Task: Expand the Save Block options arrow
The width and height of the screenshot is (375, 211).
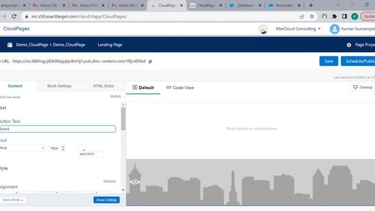Action: tap(22, 200)
